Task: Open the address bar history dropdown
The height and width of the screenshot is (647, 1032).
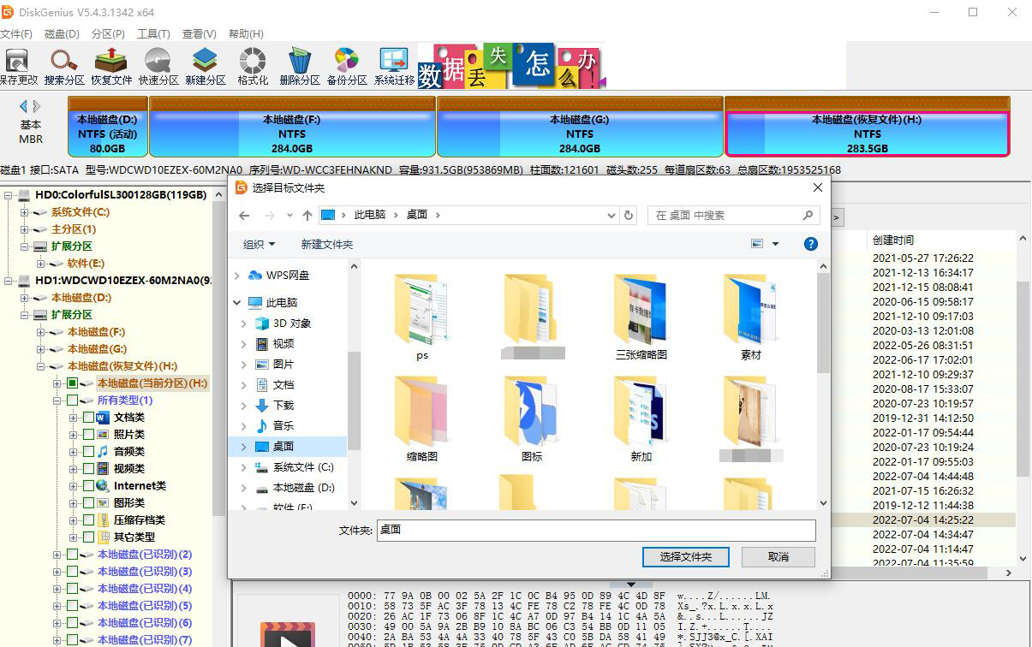Action: pos(611,215)
